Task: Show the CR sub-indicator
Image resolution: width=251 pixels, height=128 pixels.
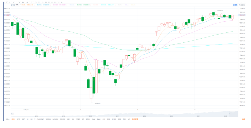Action: click(x=83, y=119)
